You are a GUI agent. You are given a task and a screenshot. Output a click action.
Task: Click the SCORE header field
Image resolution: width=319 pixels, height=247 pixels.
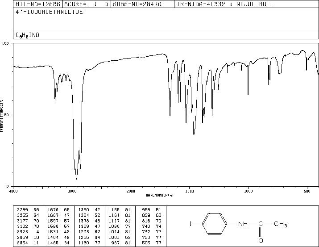point(87,4)
